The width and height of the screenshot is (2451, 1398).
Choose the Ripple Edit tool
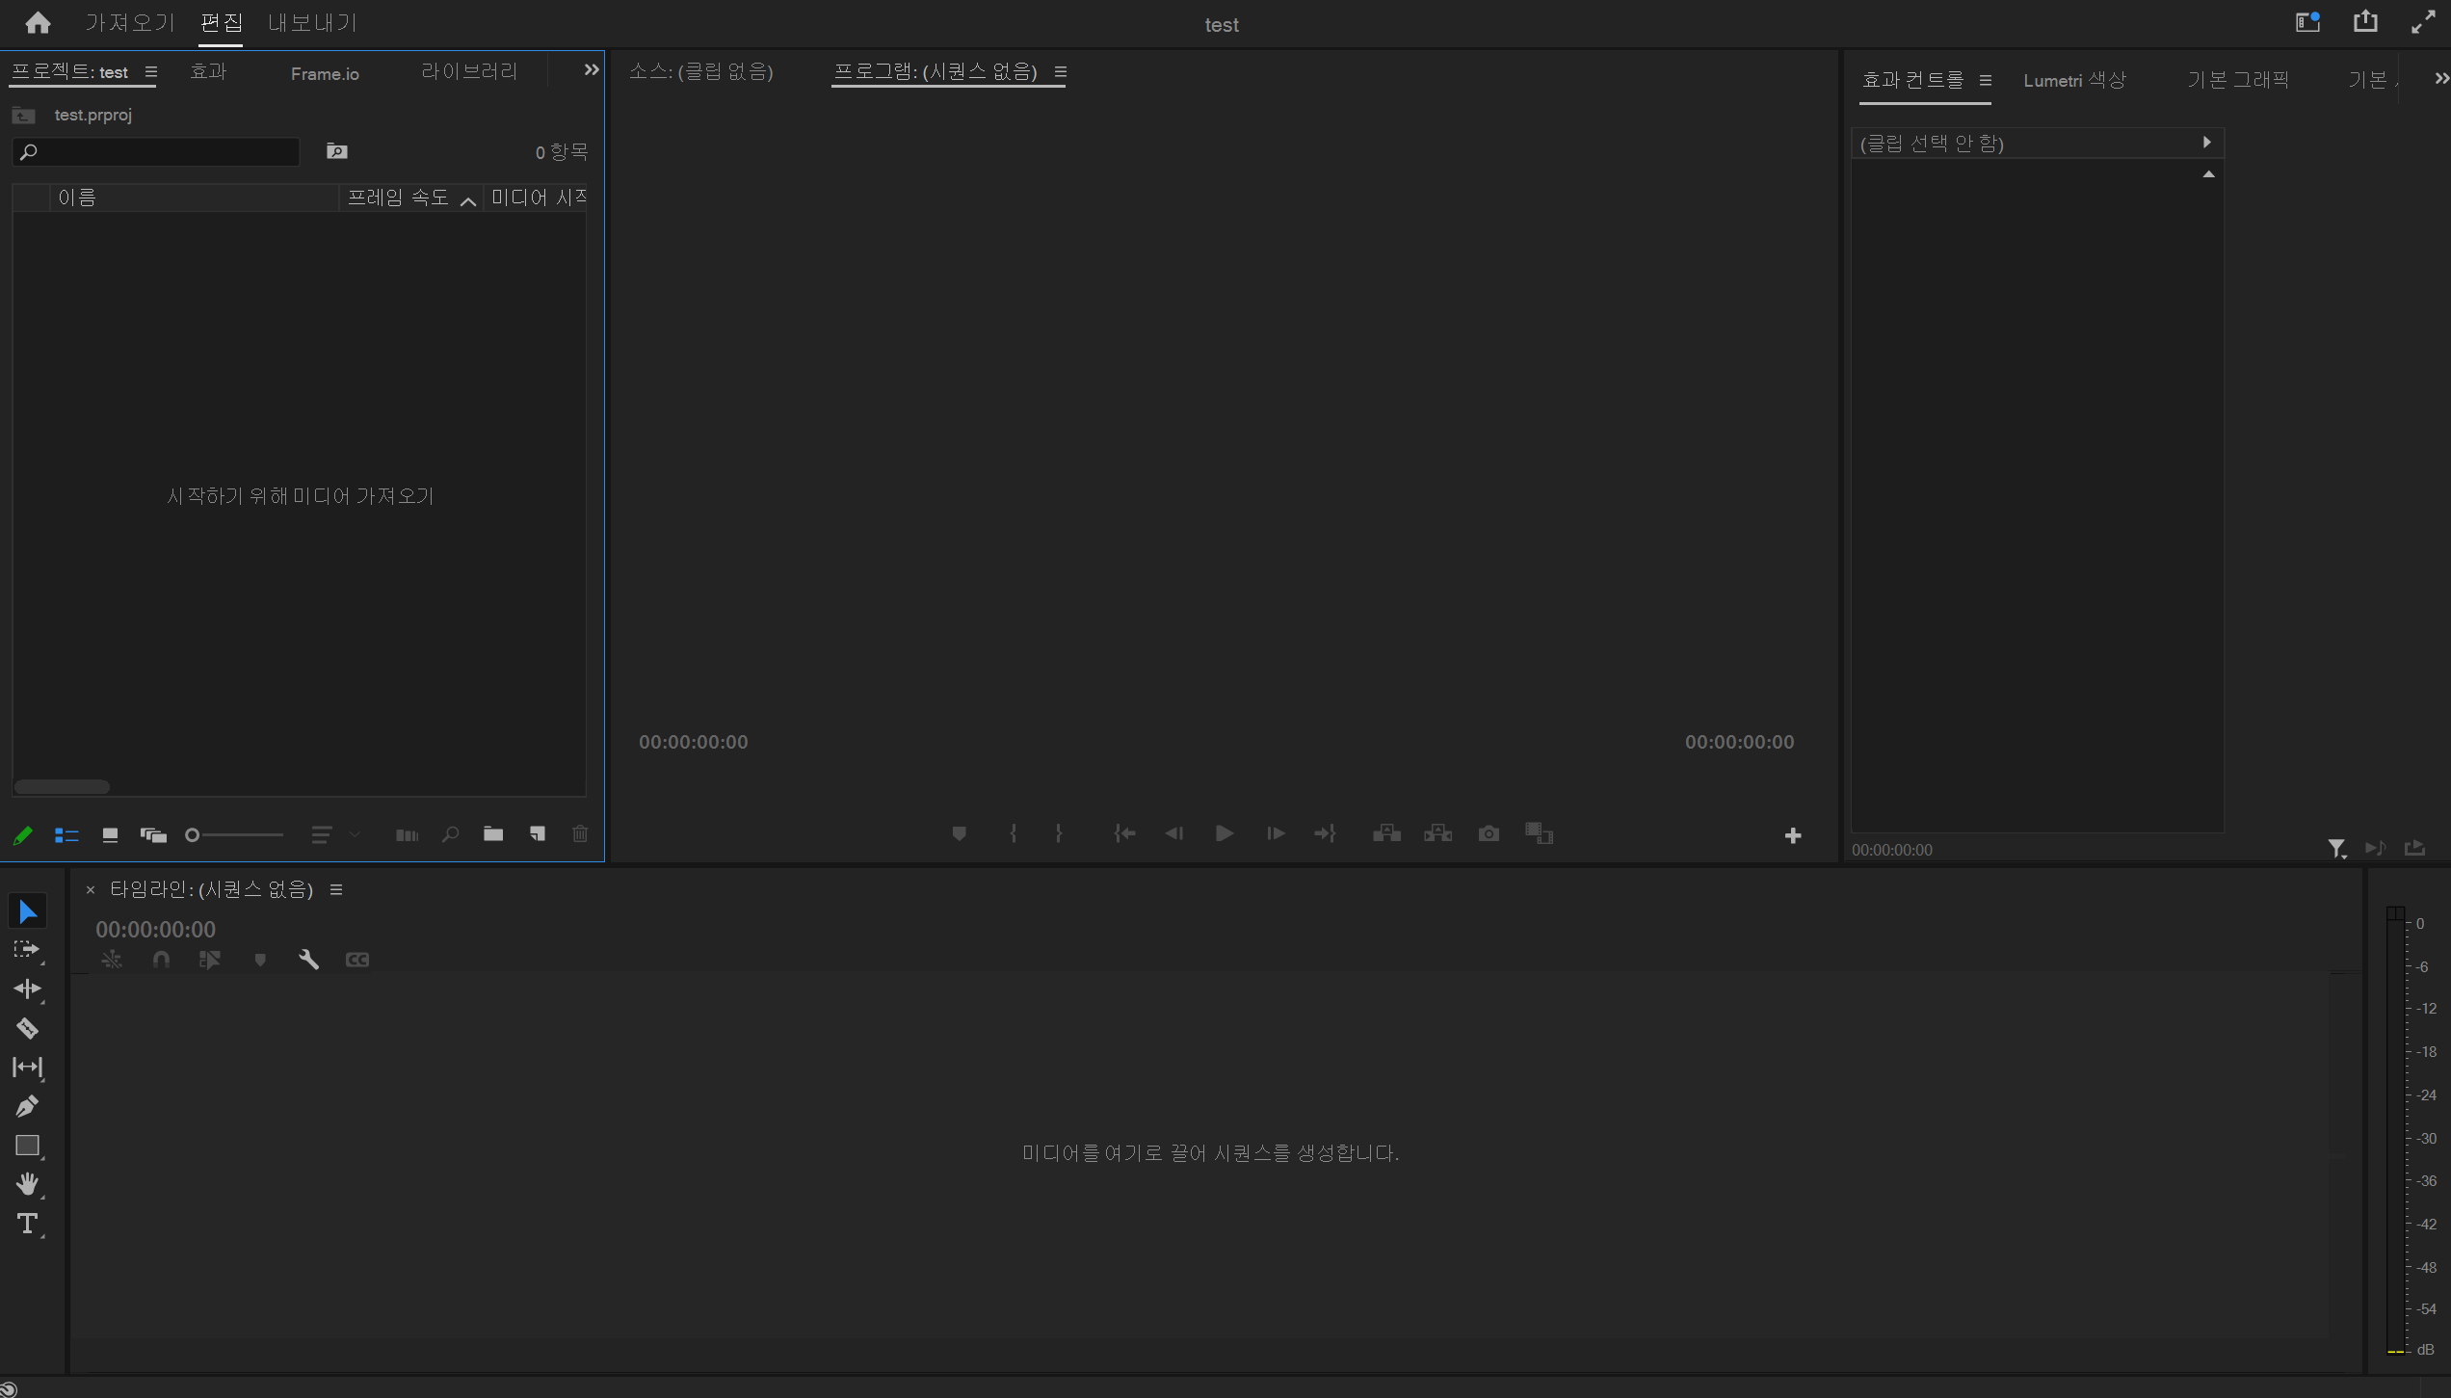pos(27,989)
